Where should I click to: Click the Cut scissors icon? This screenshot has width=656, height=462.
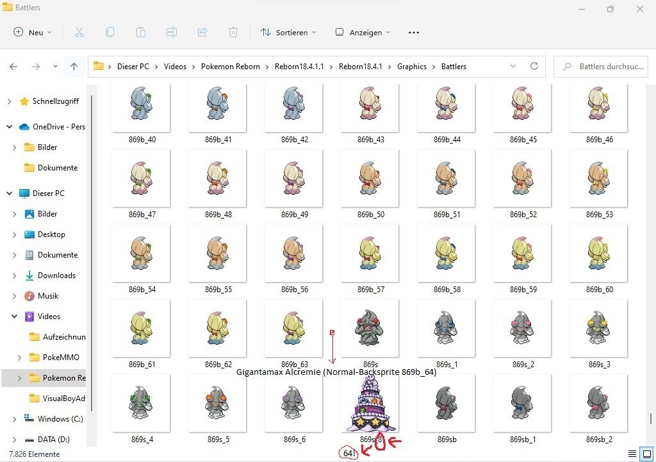79,32
